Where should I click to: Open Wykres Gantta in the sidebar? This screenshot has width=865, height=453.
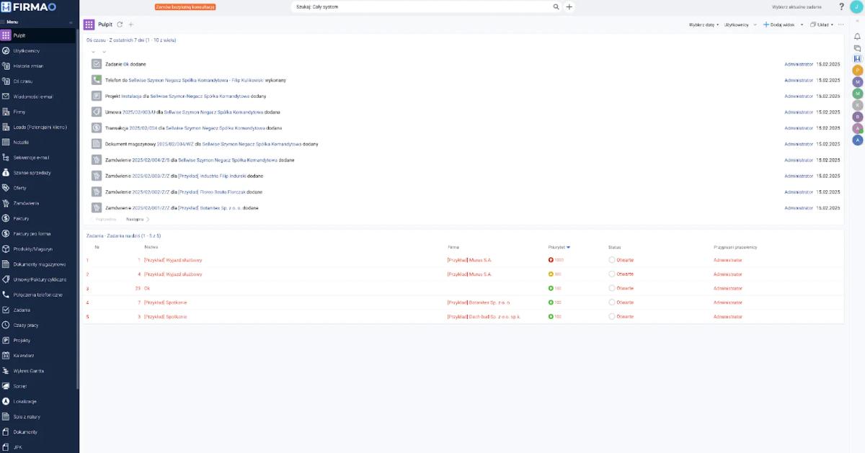(37, 371)
